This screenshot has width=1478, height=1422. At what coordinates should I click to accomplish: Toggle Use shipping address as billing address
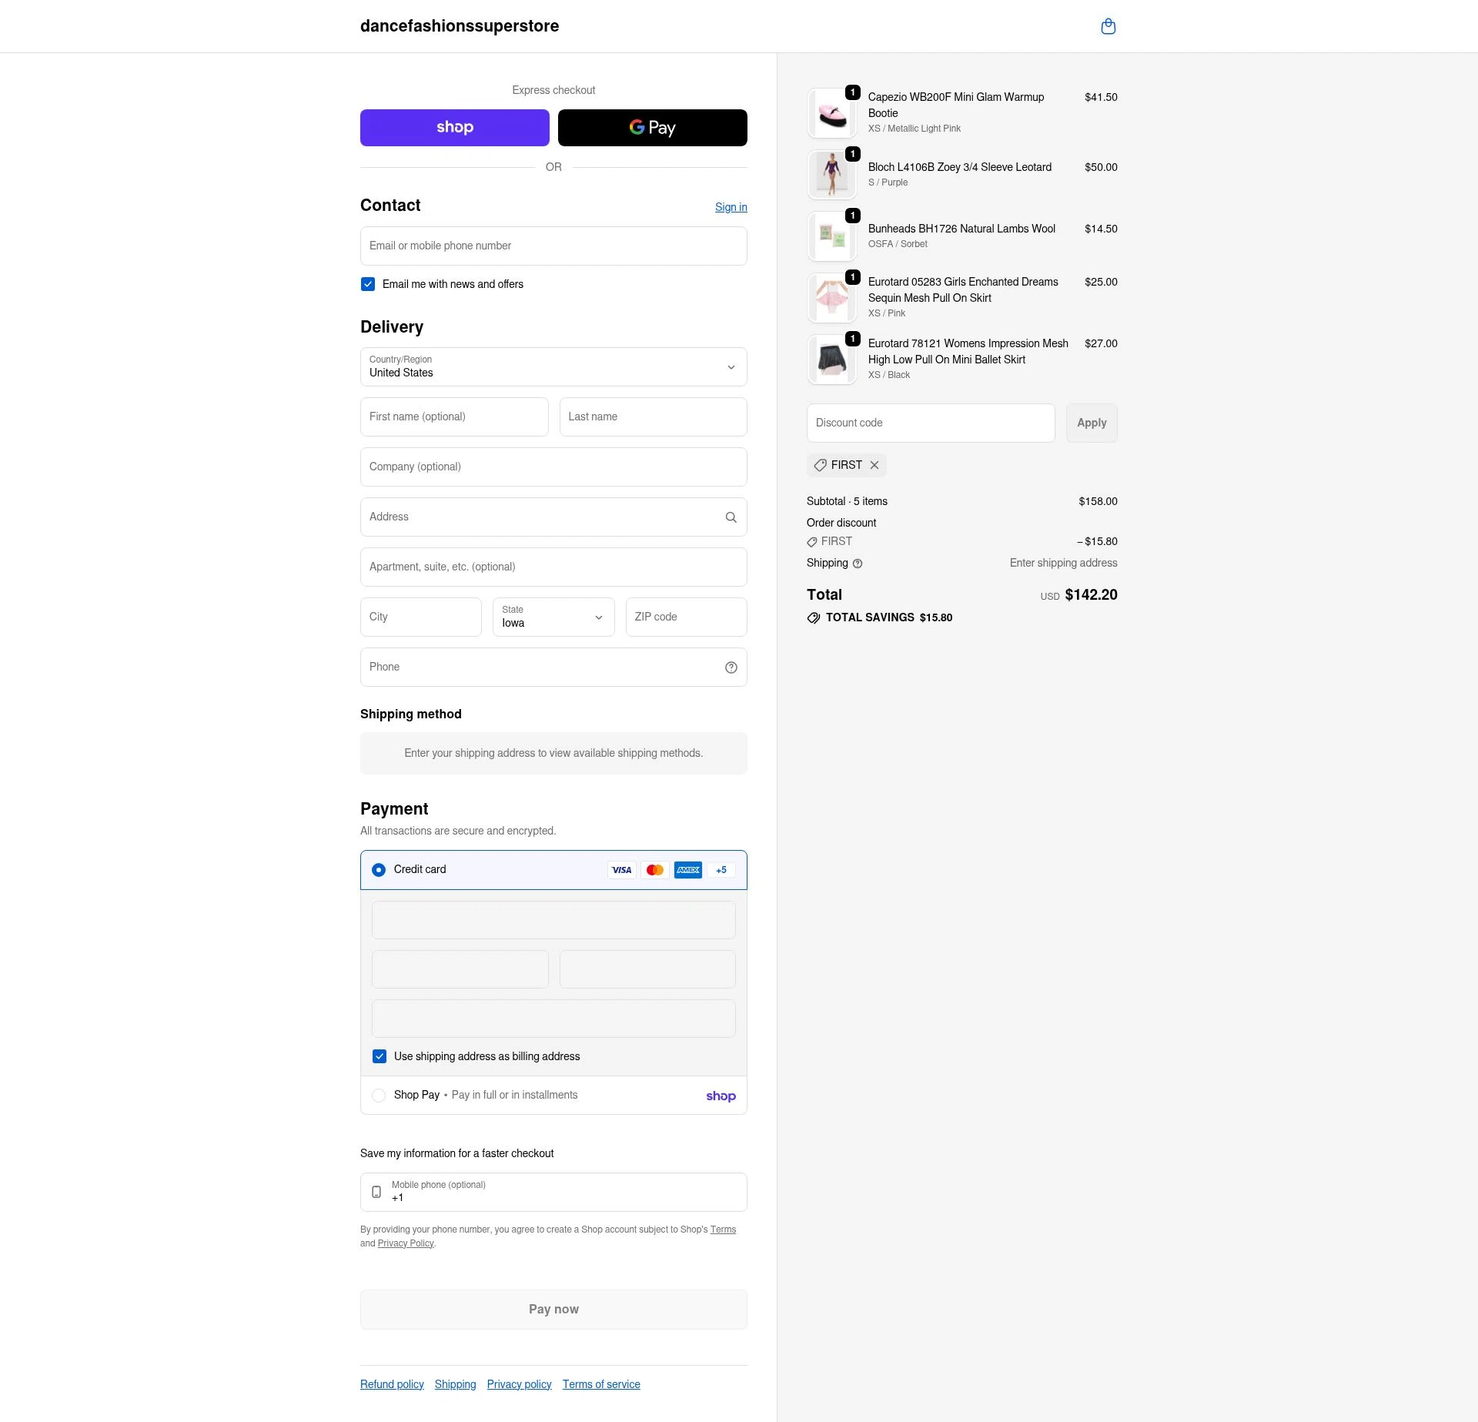coord(380,1056)
